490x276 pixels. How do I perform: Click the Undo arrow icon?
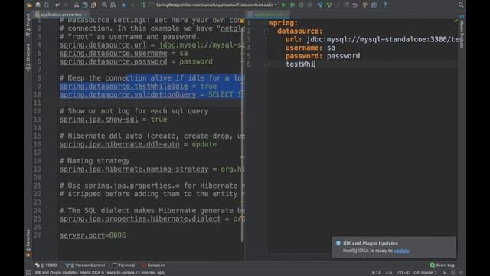[x=57, y=5]
